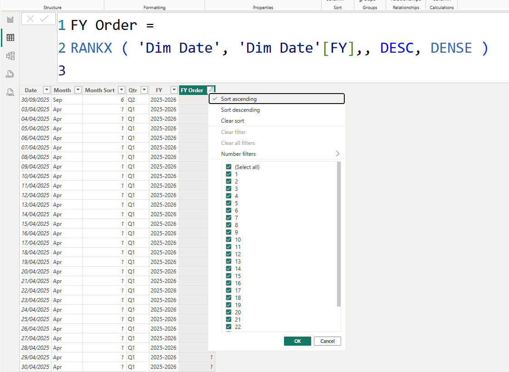Uncheck filter value 8
509x372 pixels.
(229, 225)
